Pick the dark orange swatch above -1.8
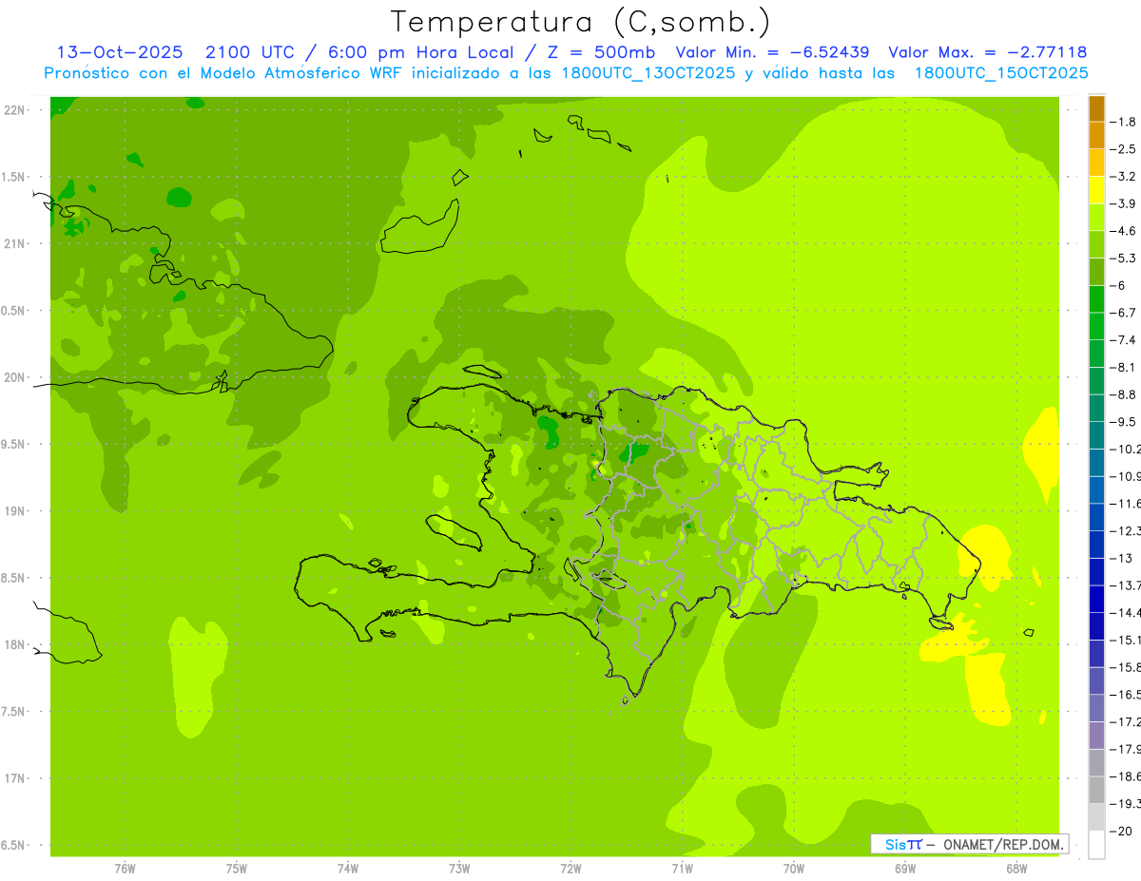1141x881 pixels. (1096, 108)
